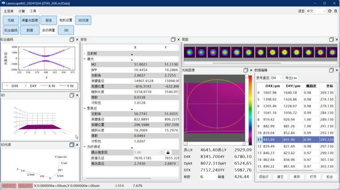Toggle the lock icon next to 耦合镜焦距
The image size is (340, 190).
[168, 152]
